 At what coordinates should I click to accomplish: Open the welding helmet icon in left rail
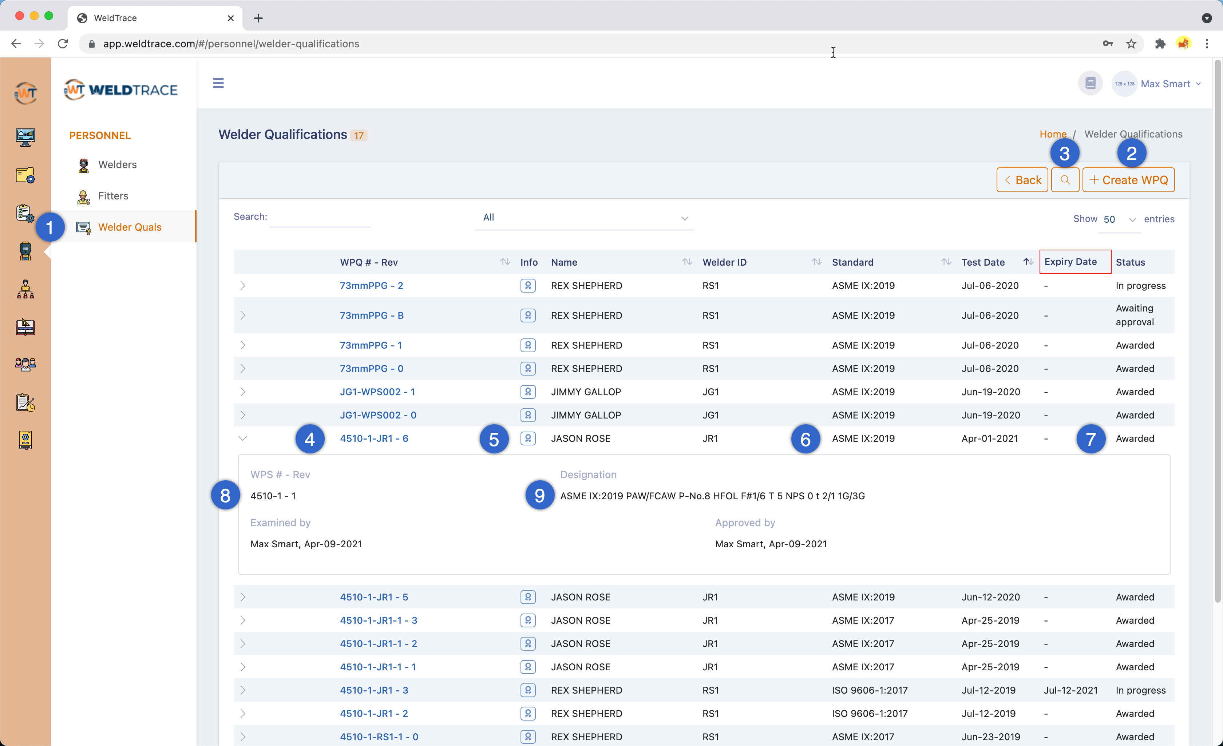(25, 251)
